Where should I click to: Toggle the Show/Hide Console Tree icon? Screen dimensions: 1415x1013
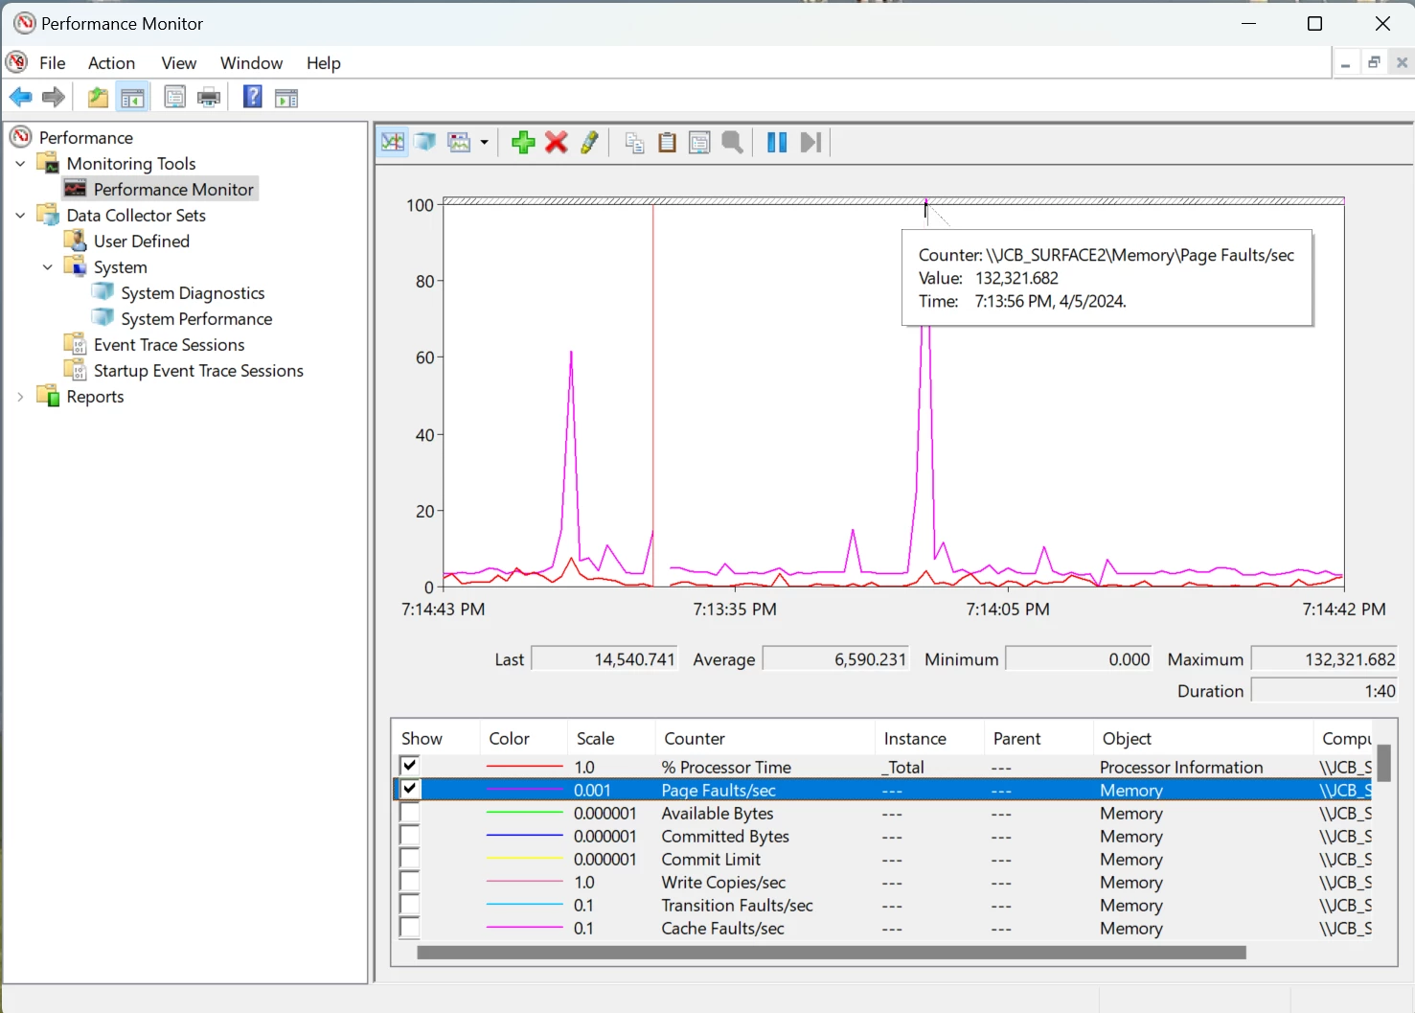[x=132, y=97]
